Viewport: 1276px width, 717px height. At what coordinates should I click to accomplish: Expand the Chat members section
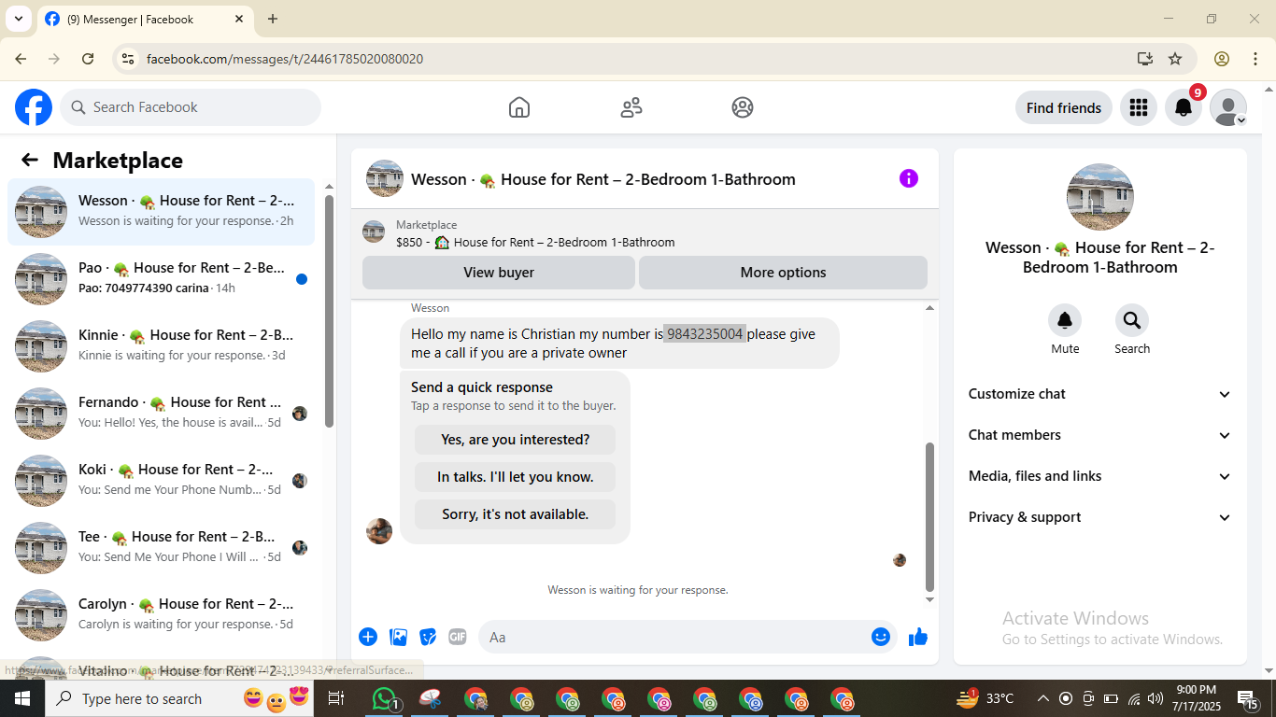coord(1100,435)
